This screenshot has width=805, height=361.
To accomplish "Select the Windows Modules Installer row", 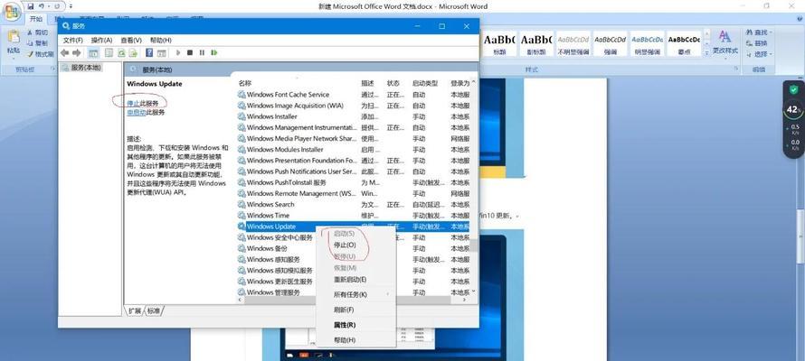I will click(354, 150).
